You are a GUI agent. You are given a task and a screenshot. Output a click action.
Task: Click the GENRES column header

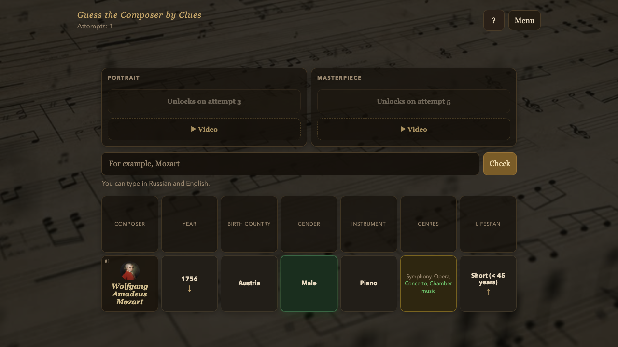pos(428,224)
